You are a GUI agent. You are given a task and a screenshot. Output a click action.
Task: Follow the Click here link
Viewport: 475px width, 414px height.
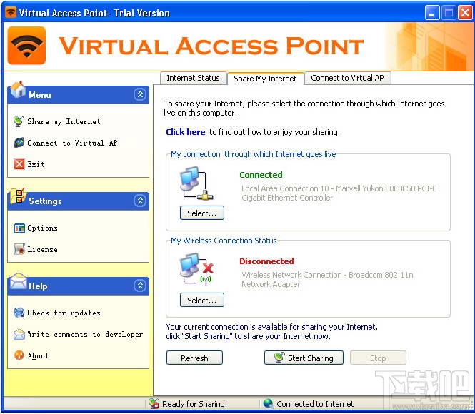tap(186, 132)
